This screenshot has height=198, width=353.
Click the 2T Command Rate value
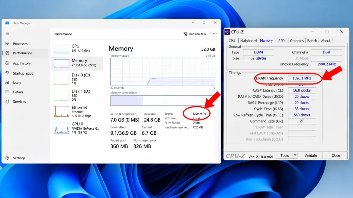pos(302,121)
